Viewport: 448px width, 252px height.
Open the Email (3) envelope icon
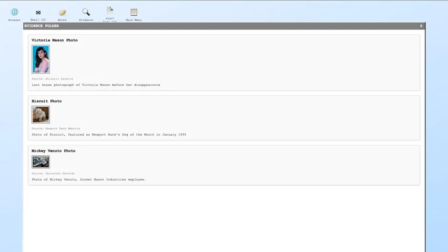pos(38,12)
